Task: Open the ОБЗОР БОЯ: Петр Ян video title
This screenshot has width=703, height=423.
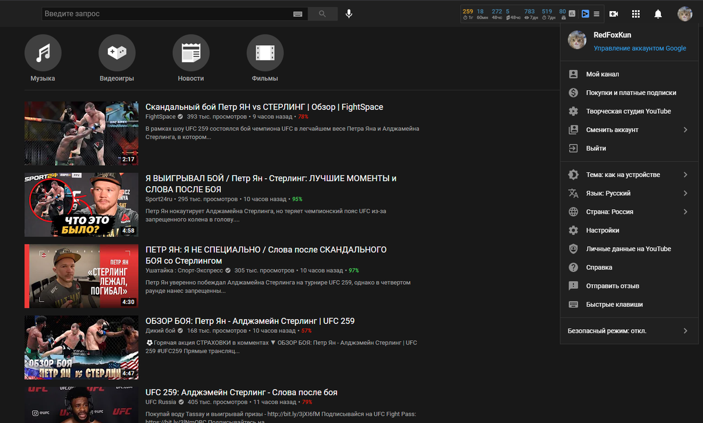Action: click(250, 321)
